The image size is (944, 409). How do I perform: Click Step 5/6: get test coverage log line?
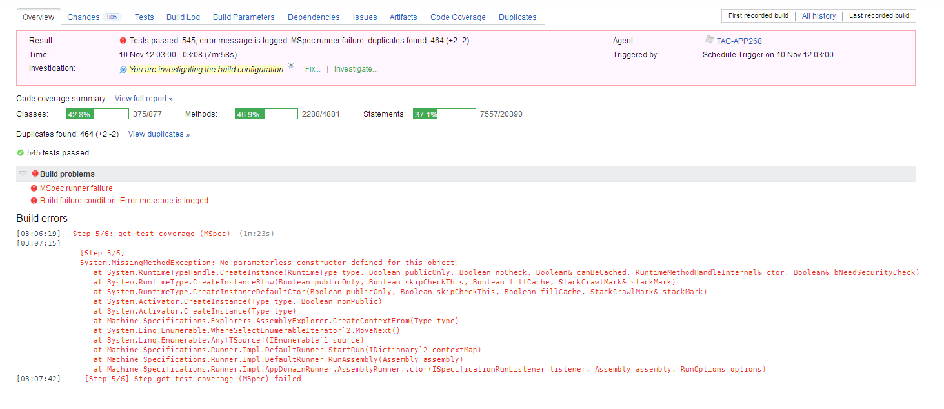tap(152, 234)
